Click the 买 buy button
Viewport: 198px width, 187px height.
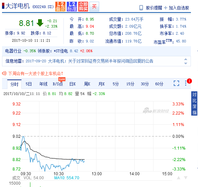(x=94, y=6)
